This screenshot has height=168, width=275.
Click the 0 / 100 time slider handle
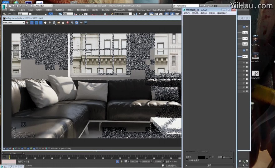click(x=13, y=153)
